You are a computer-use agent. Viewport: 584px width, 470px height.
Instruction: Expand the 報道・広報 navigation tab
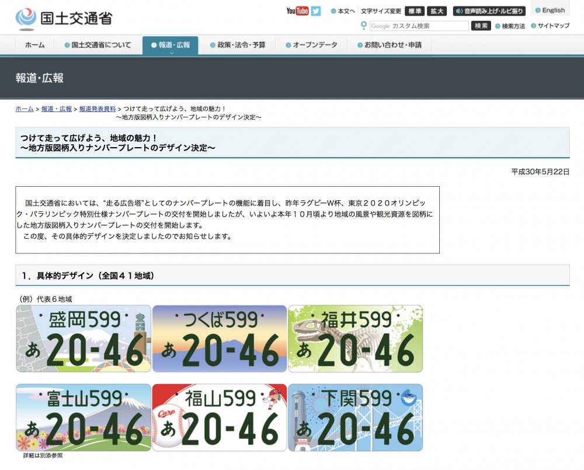click(170, 46)
